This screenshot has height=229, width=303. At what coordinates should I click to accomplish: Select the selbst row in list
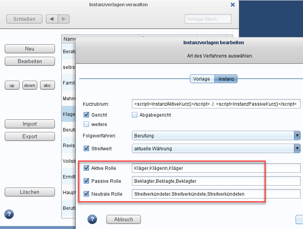point(69,67)
